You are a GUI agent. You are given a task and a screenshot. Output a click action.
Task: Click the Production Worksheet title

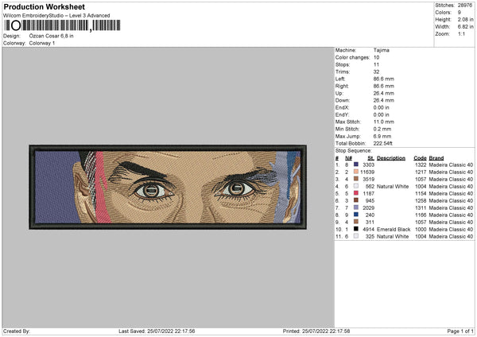[44, 7]
